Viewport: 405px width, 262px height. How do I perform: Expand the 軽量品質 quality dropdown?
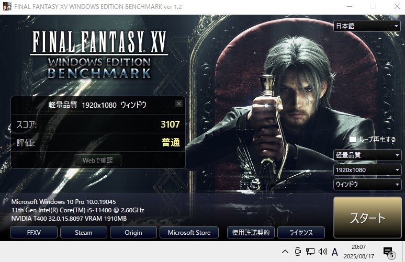click(x=367, y=155)
